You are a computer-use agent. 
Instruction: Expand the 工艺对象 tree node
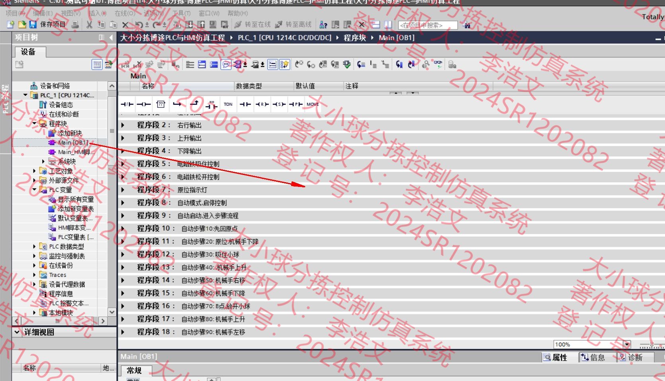[x=34, y=171]
